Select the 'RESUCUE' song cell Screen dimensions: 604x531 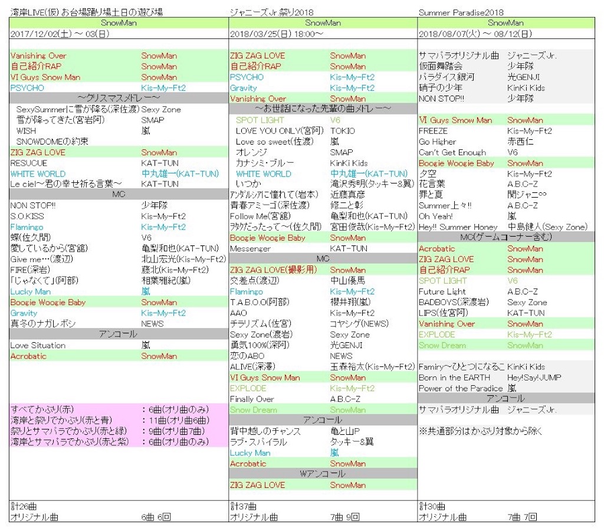click(x=29, y=163)
